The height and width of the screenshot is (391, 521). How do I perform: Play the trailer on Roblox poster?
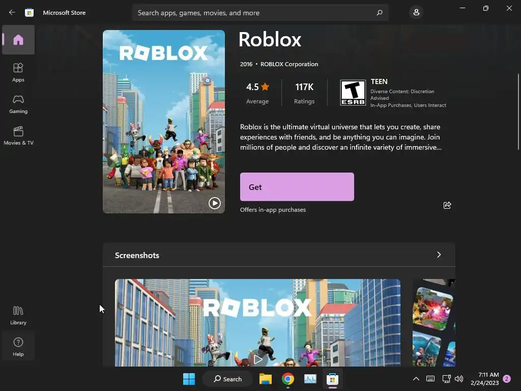[x=215, y=203]
